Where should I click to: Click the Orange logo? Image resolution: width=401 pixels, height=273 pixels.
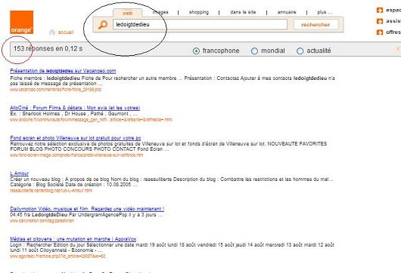22,22
